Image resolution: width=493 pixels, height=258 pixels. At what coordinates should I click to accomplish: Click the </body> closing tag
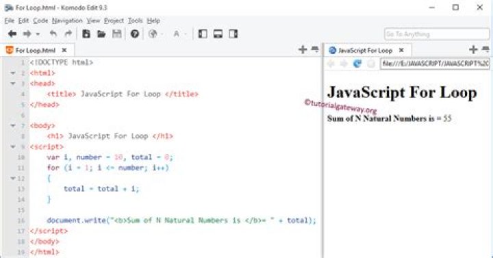[x=45, y=242]
